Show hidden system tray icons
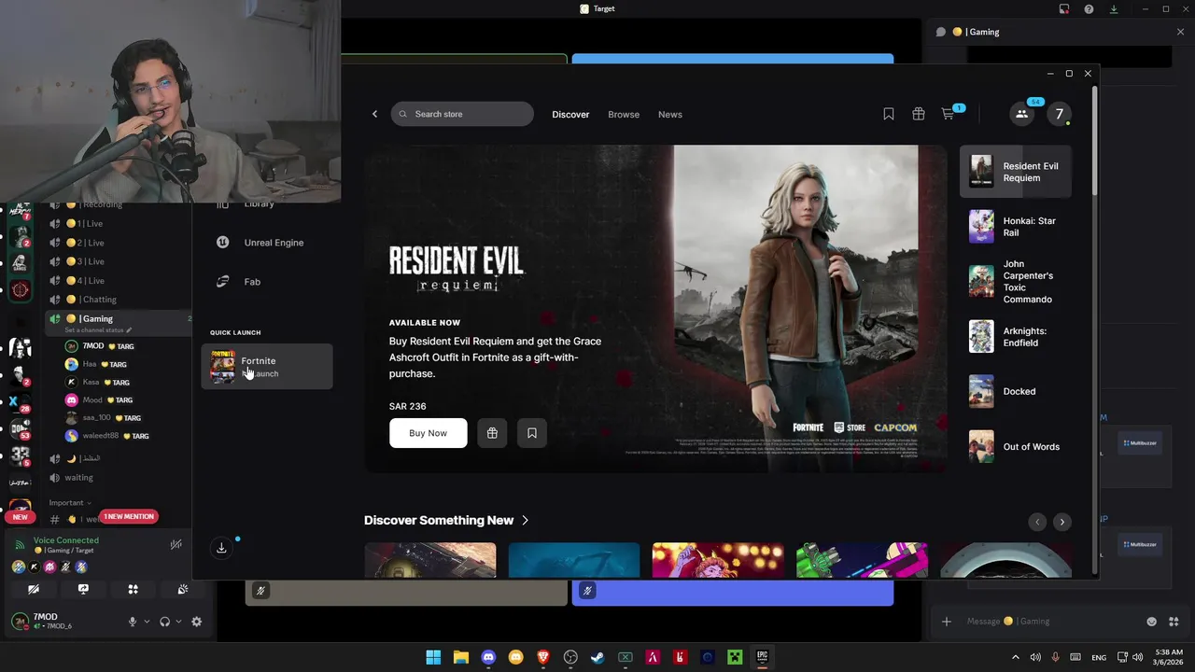Screen dimensions: 1195x672 coord(1016,657)
